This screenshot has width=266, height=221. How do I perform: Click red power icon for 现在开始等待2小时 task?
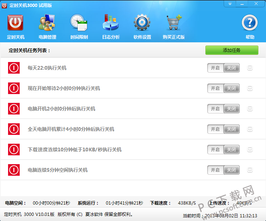point(14,88)
